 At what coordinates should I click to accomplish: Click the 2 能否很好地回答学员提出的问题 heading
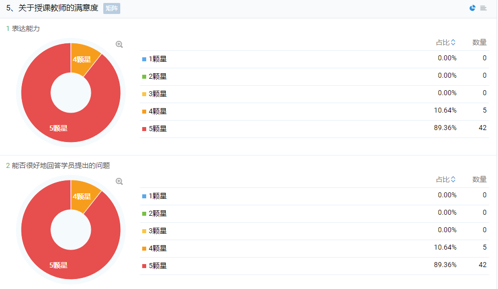pyautogui.click(x=58, y=165)
